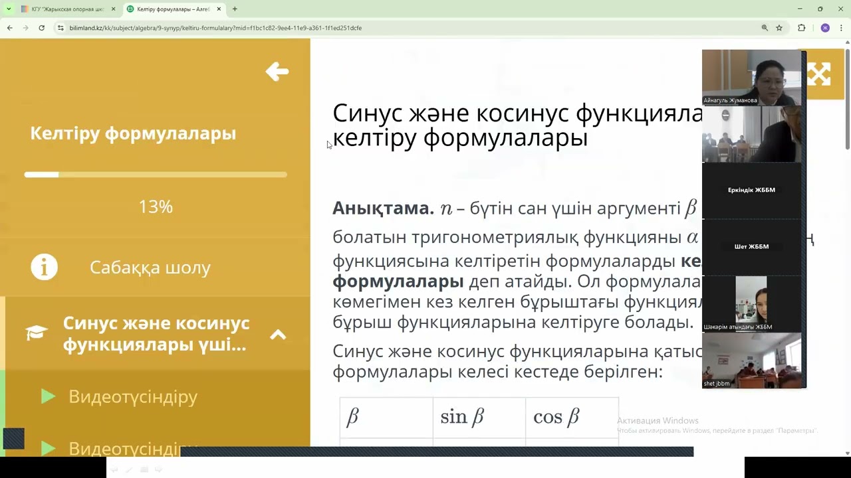Click the shet jbbm classroom video tile
The height and width of the screenshot is (478, 851).
pos(751,360)
